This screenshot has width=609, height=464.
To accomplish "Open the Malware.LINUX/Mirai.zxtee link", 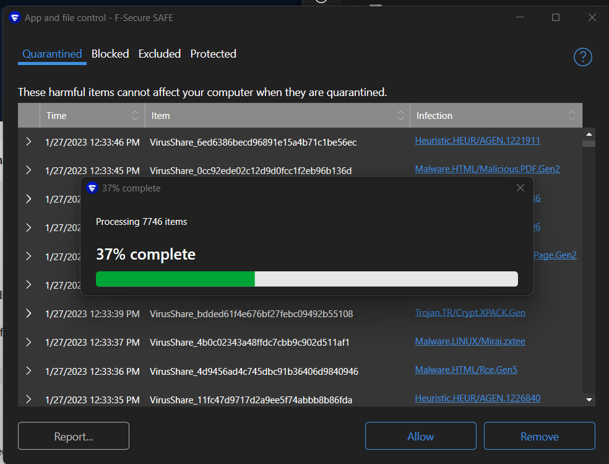I will click(470, 341).
